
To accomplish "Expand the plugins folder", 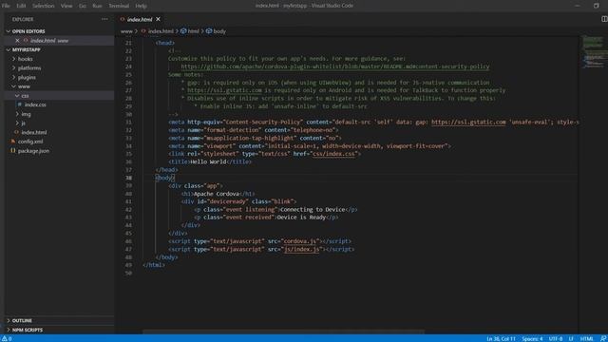I will coord(14,77).
